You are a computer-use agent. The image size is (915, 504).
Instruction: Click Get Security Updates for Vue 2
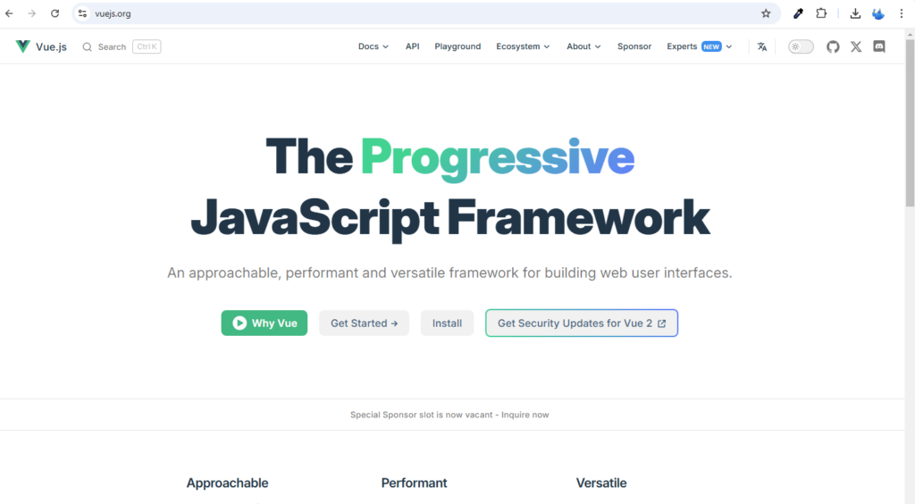(x=582, y=323)
